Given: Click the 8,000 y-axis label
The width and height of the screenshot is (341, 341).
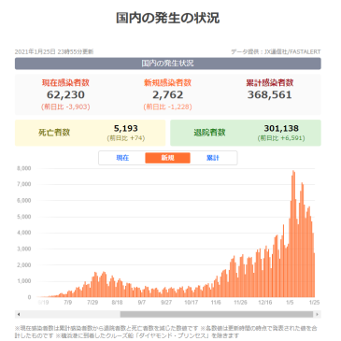Looking at the screenshot, I should point(24,168).
